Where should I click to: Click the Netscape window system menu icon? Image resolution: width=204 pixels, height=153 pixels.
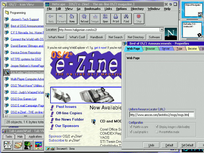point(47,4)
